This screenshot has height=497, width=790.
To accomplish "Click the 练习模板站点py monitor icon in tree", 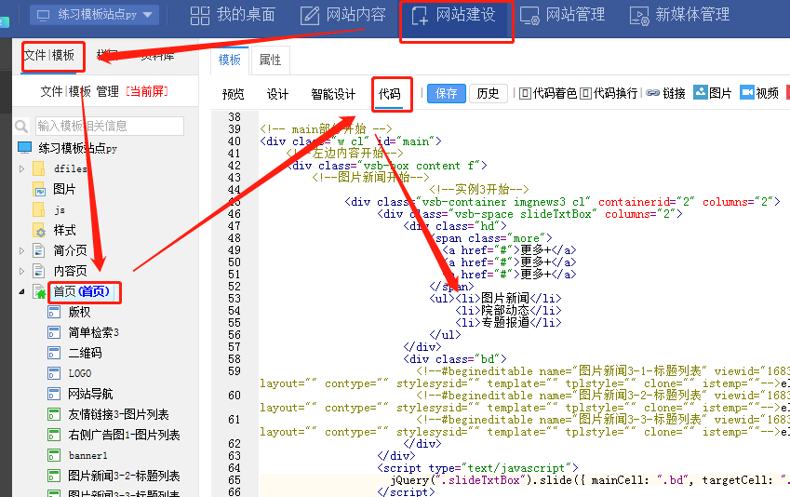I will tap(24, 148).
